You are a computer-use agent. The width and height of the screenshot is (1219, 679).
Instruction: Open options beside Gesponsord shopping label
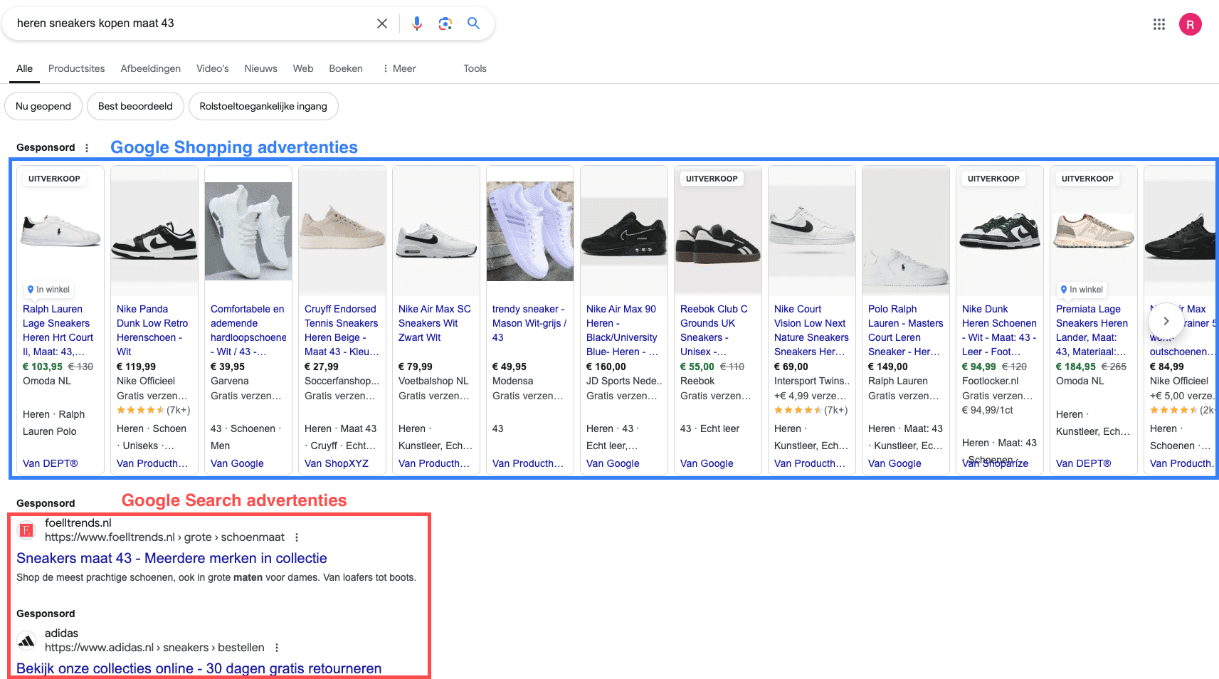pyautogui.click(x=87, y=148)
